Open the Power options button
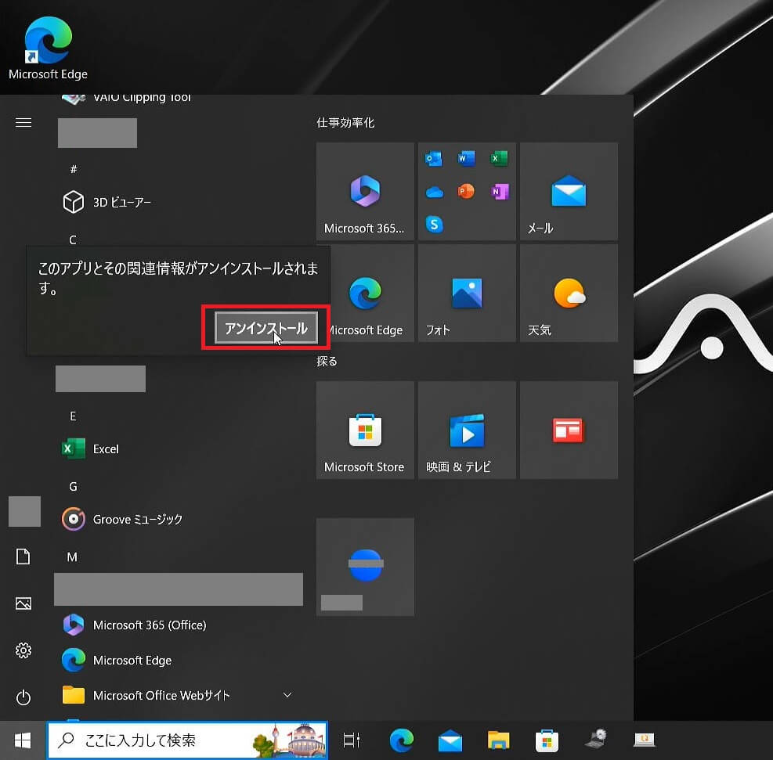The width and height of the screenshot is (773, 760). pyautogui.click(x=23, y=697)
